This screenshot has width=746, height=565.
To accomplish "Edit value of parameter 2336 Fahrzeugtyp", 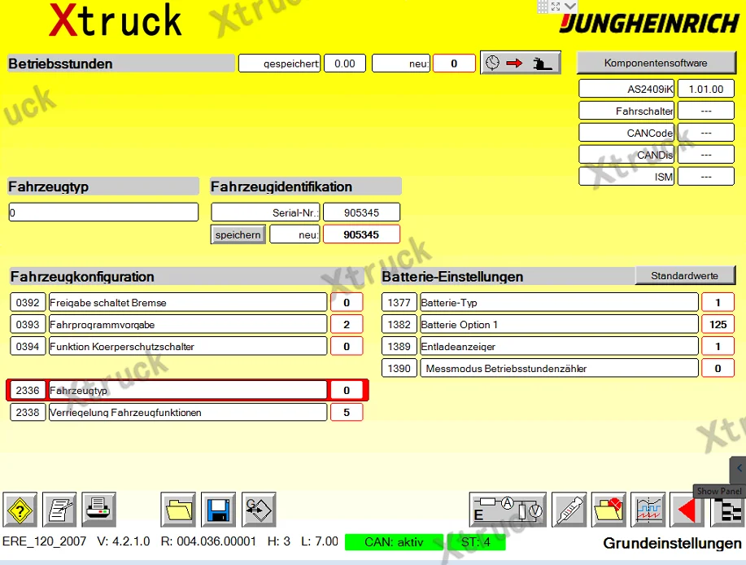I will pyautogui.click(x=347, y=390).
